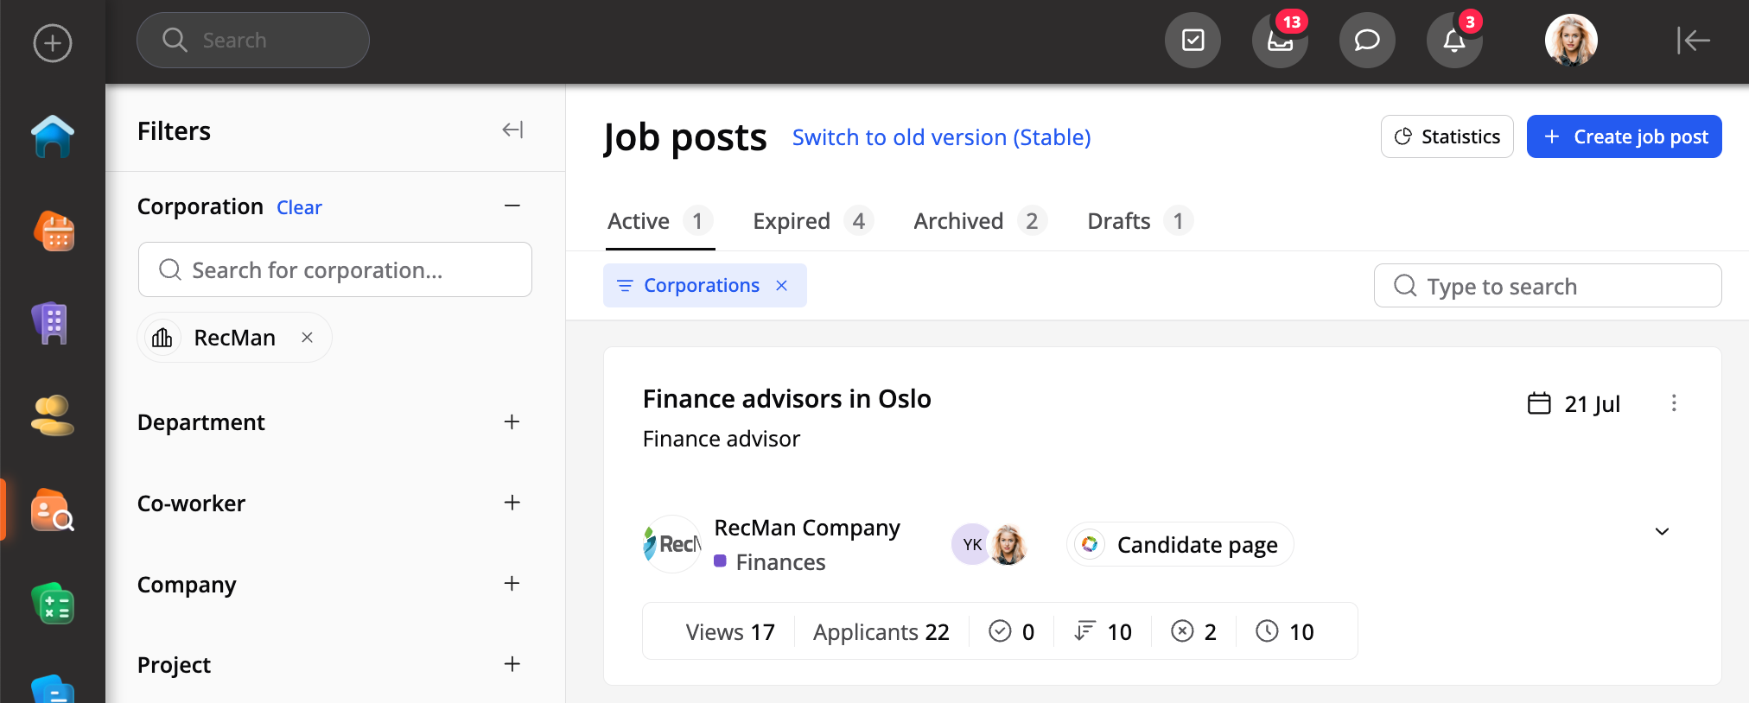The height and width of the screenshot is (703, 1749).
Task: Switch to the Archived tab
Action: click(980, 221)
